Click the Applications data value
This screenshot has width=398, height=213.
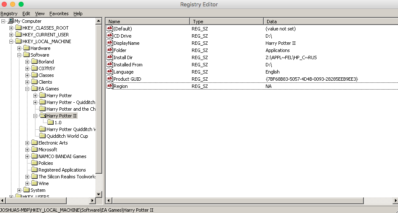(278, 50)
